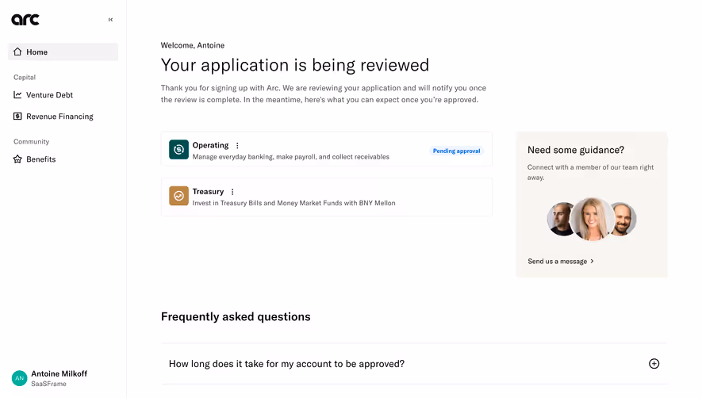
Task: Click the chevron next to Send us a message
Action: click(592, 261)
